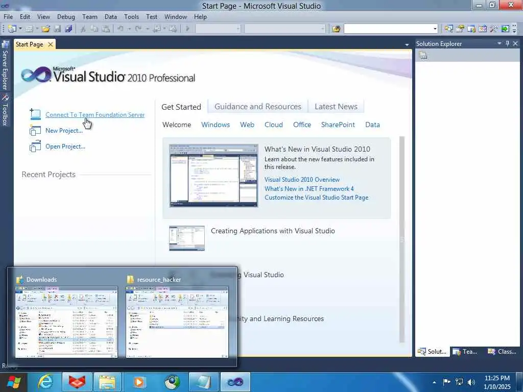Click the New Project toolbar icon
The height and width of the screenshot is (392, 523).
(12, 29)
